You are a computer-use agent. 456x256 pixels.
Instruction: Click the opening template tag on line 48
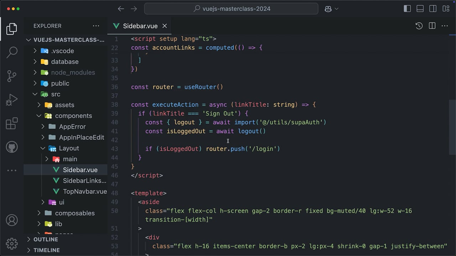pos(149,193)
